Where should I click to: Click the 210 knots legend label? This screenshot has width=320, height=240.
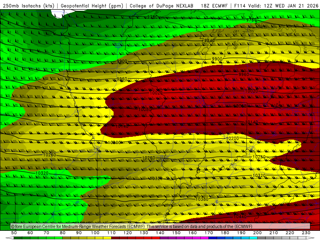274,233
